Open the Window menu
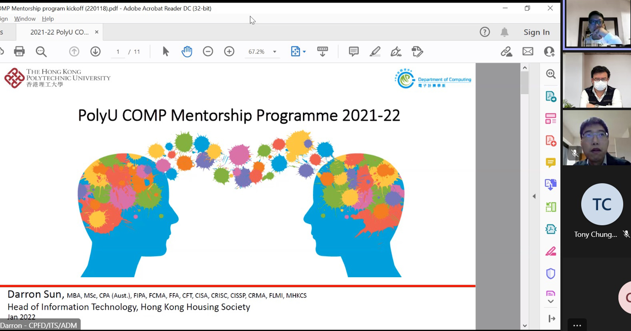 [25, 19]
